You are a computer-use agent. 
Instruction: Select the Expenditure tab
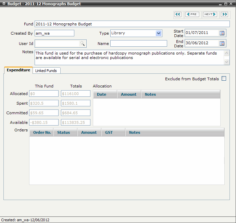coord(18,70)
